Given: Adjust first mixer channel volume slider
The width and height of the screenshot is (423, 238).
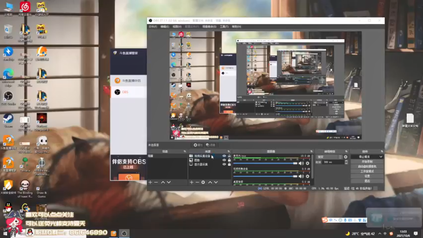Looking at the screenshot, I should (x=265, y=163).
